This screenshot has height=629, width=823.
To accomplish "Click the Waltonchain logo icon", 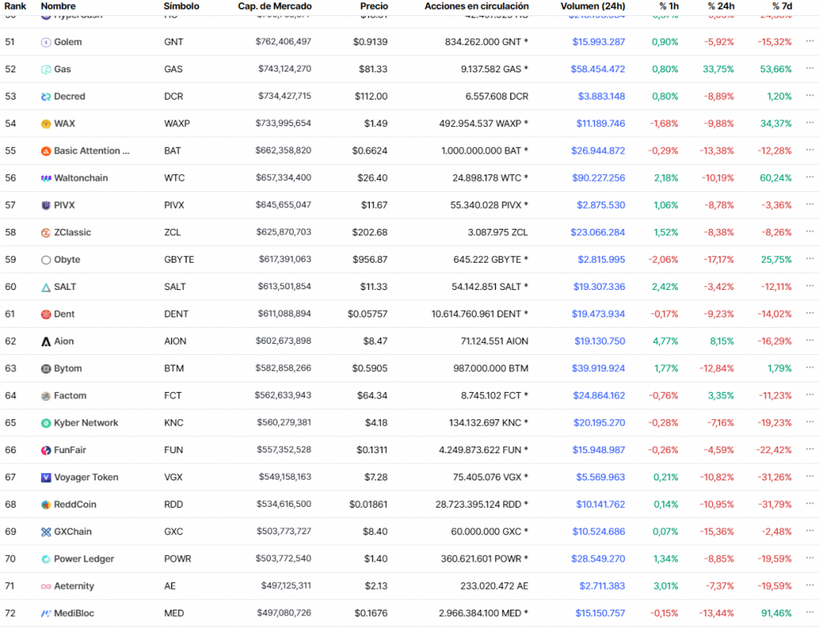I will click(x=46, y=179).
